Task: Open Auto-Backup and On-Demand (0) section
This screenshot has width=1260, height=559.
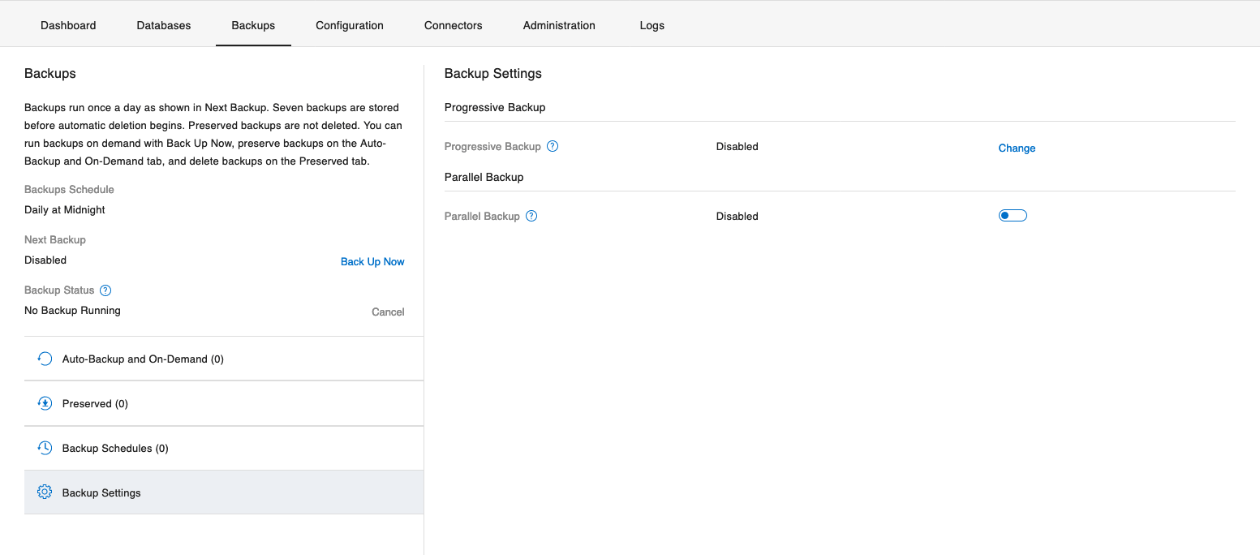Action: 224,359
